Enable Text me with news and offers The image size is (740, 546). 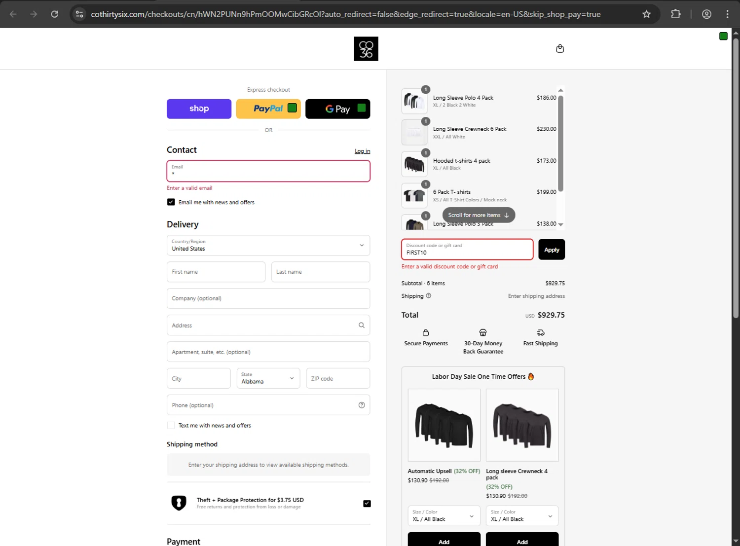[171, 425]
